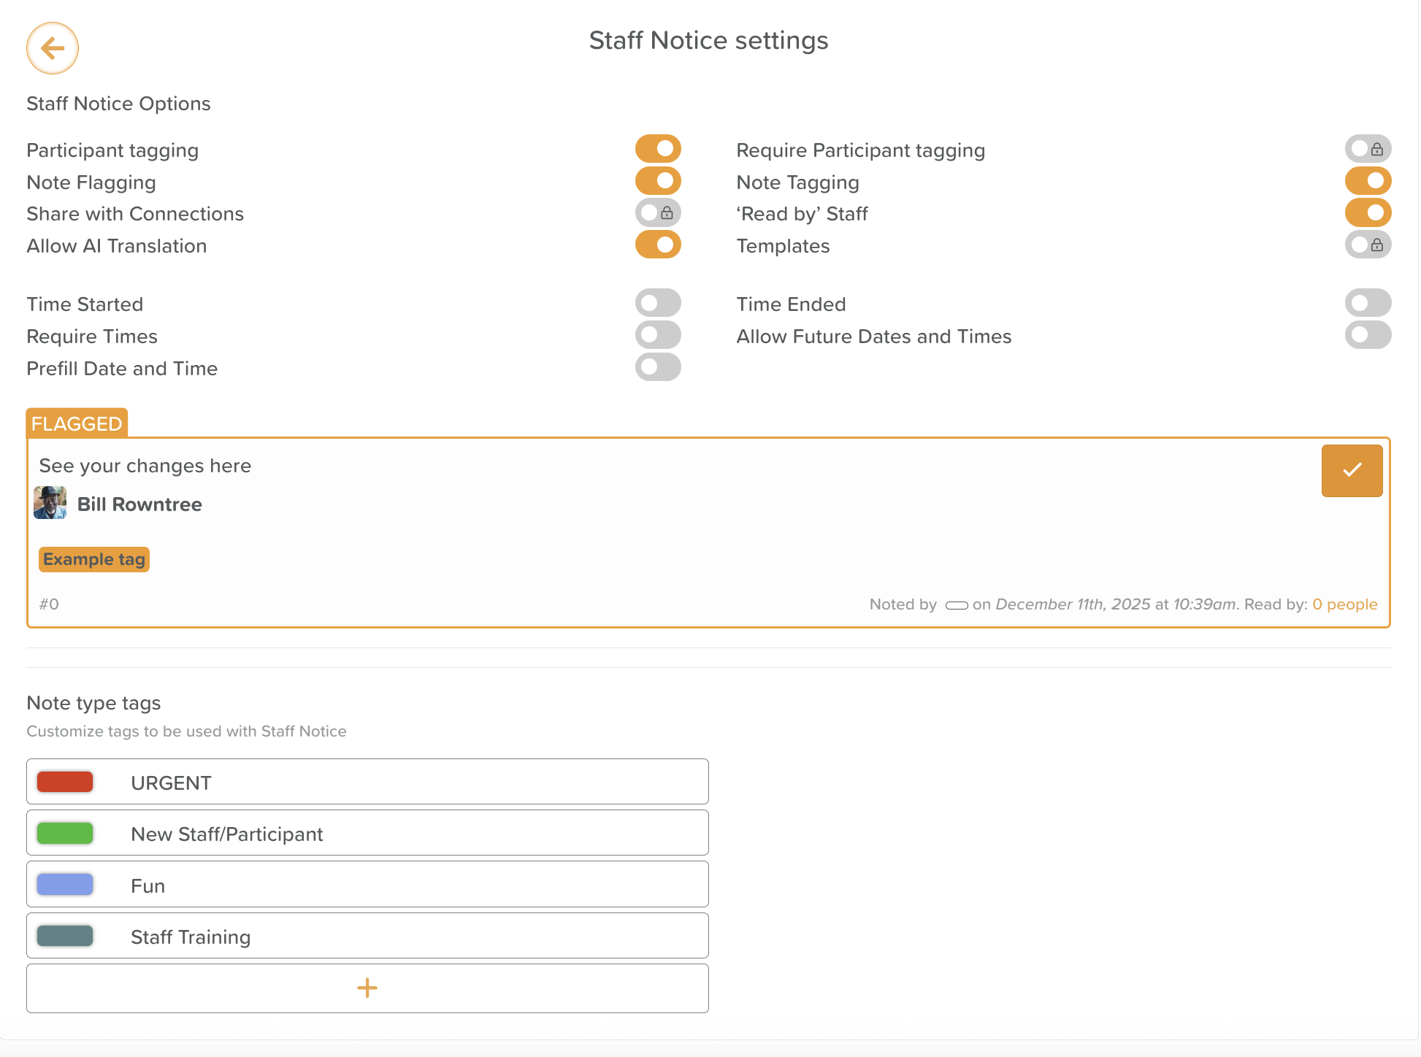The height and width of the screenshot is (1057, 1421).
Task: Enable the Time Started toggle
Action: [x=658, y=303]
